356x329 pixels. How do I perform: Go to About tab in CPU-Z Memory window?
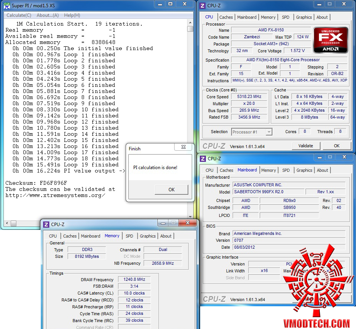tap(166, 236)
